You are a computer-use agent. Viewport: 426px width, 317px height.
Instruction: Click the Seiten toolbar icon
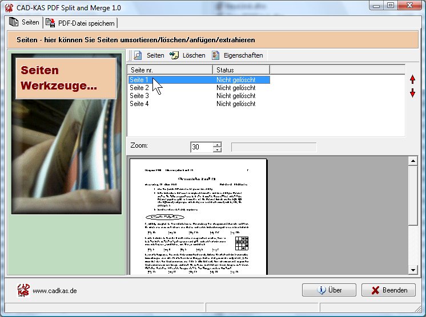138,55
